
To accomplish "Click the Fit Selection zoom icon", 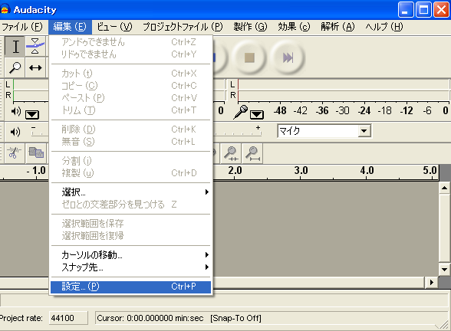I will click(231, 154).
